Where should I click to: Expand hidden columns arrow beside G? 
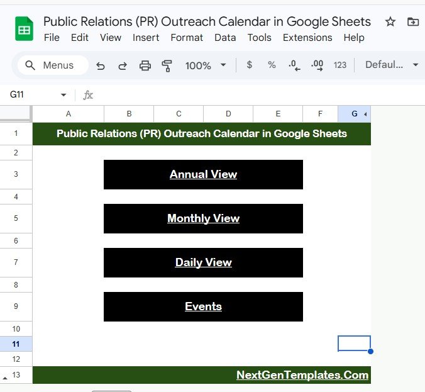click(366, 115)
